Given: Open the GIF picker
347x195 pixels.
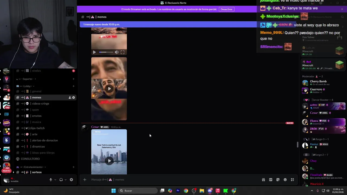Looking at the screenshot, I should tap(271, 180).
